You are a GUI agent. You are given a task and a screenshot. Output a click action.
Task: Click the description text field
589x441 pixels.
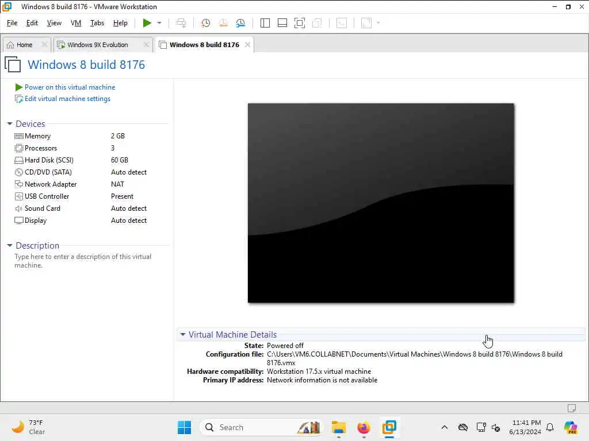(83, 261)
